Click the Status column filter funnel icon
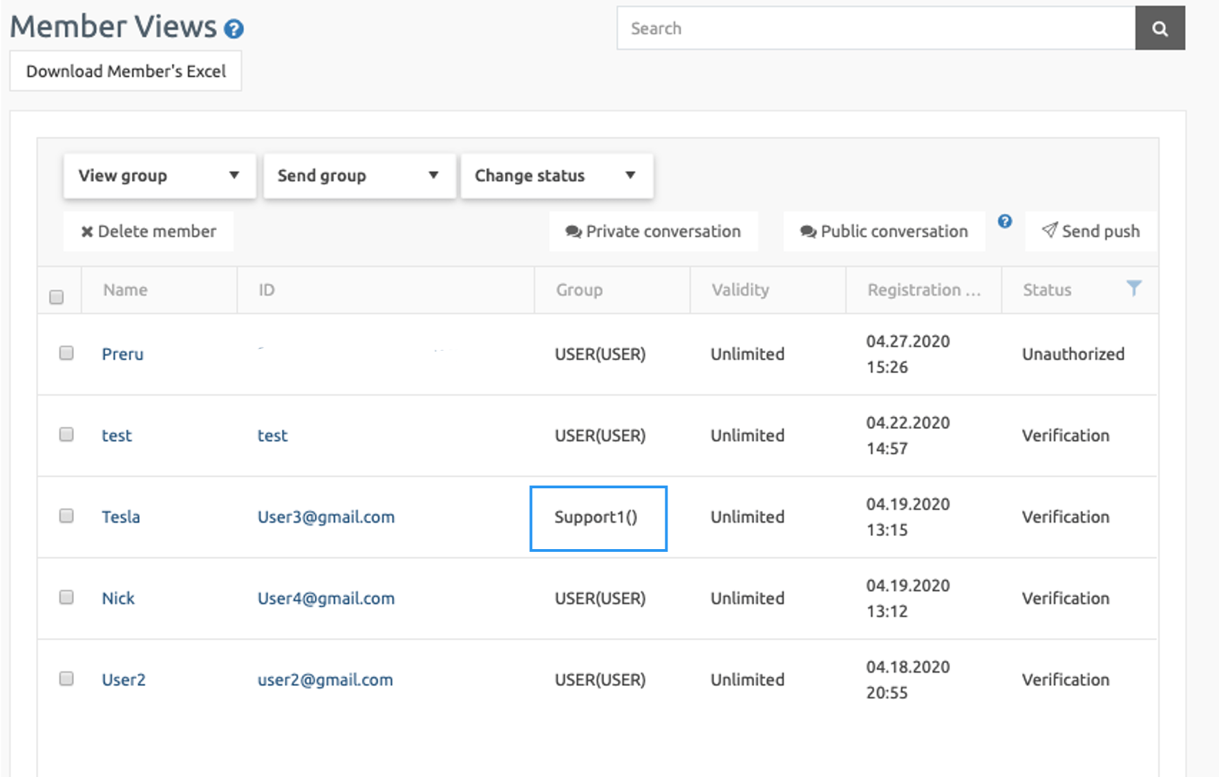 (x=1133, y=288)
